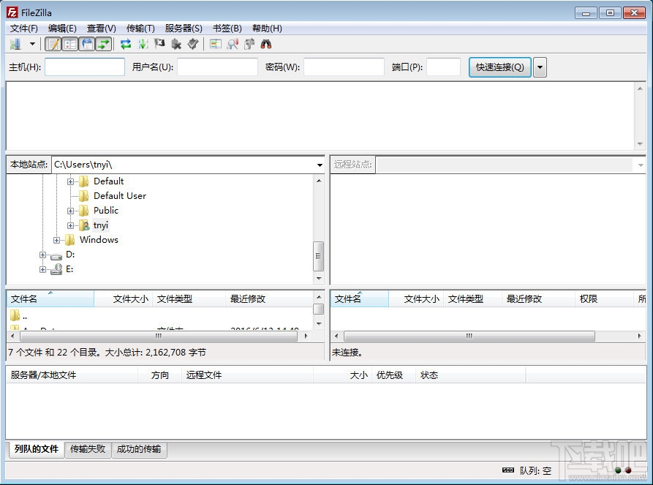The width and height of the screenshot is (653, 485).
Task: Open the quick connect history dropdown
Action: (540, 67)
